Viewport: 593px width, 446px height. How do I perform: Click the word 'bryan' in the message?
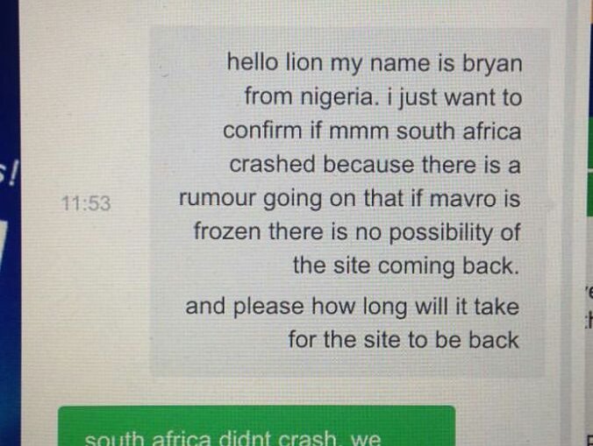point(492,64)
